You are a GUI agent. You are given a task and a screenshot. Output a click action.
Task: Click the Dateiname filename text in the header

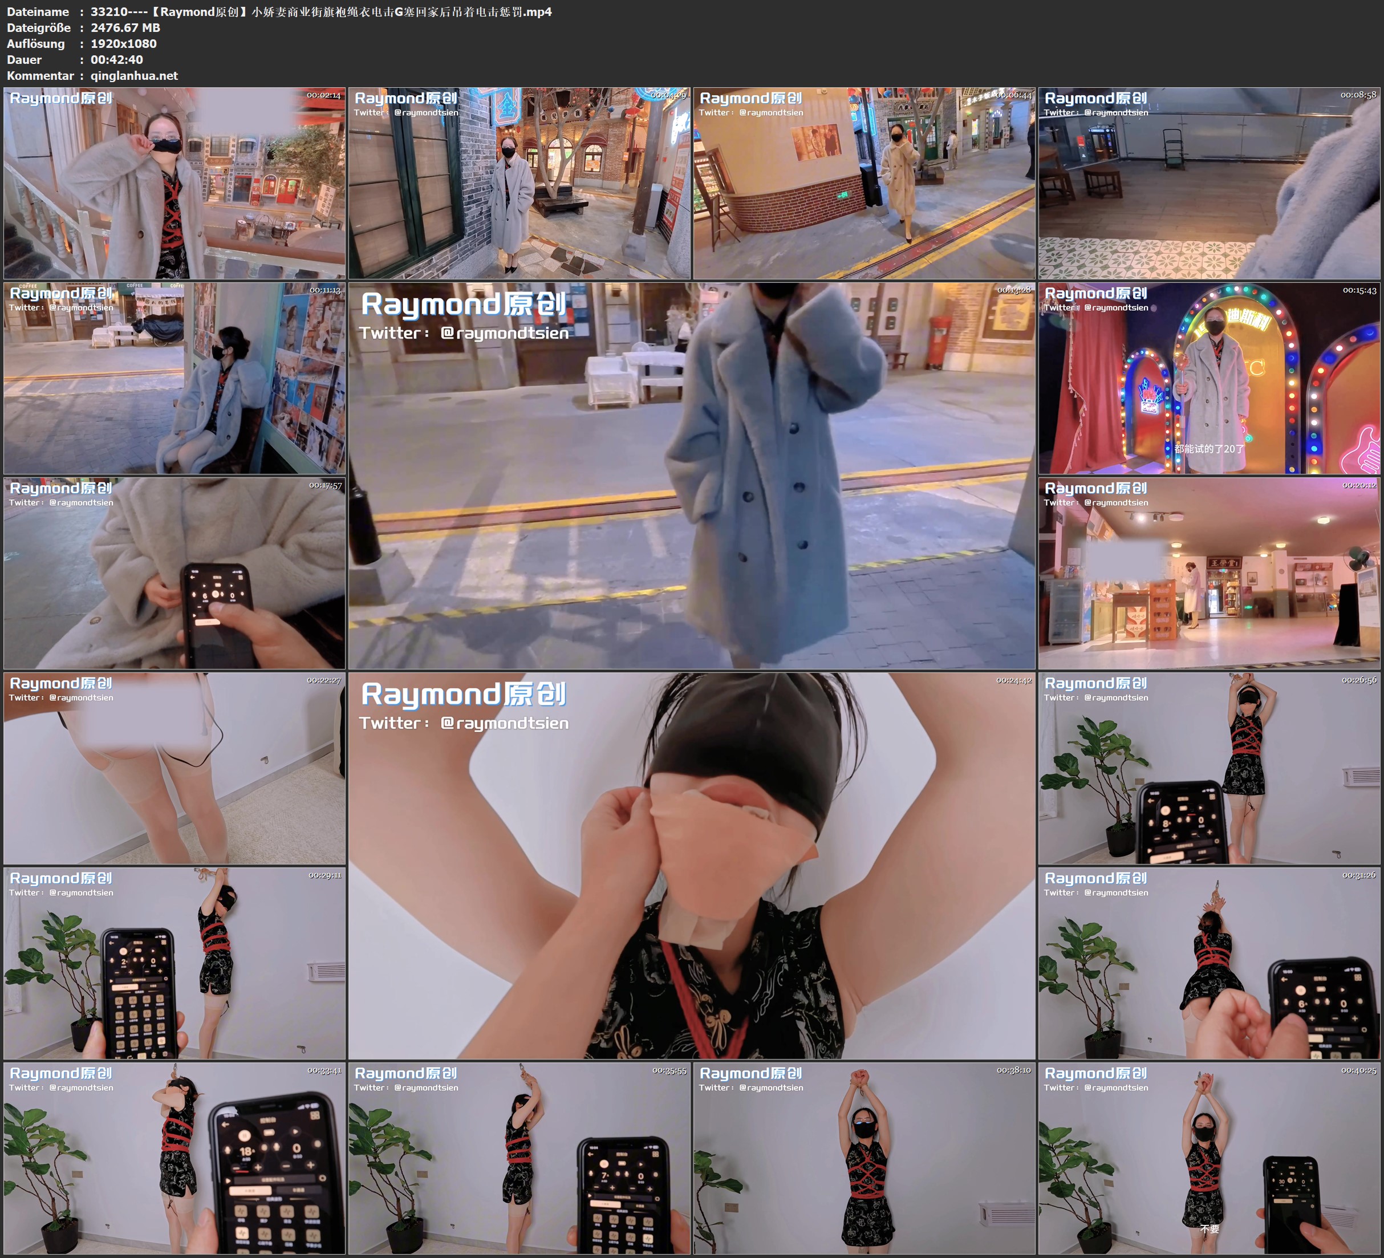point(320,11)
